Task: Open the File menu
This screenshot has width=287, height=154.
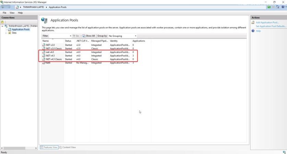Action: pos(4,13)
